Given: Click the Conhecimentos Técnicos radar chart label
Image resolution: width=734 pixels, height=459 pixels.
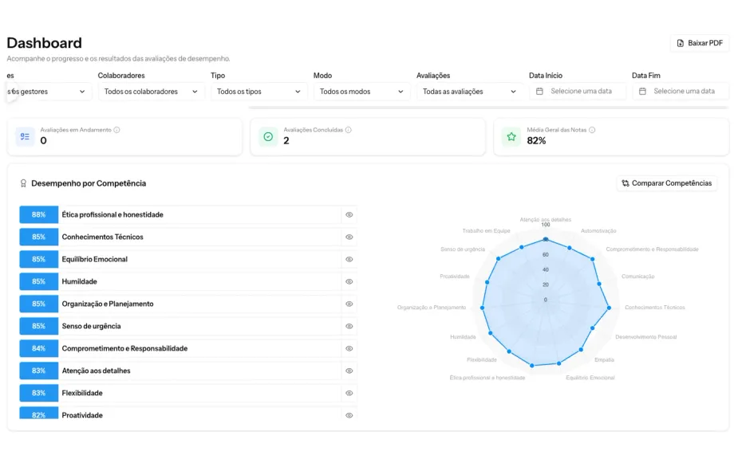Looking at the screenshot, I should point(654,308).
